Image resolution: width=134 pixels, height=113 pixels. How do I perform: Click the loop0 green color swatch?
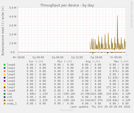5,65
